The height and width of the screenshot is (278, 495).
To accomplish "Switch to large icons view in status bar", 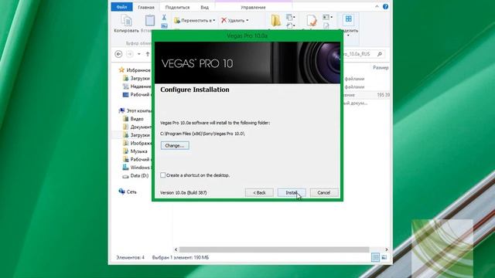I will tap(384, 257).
